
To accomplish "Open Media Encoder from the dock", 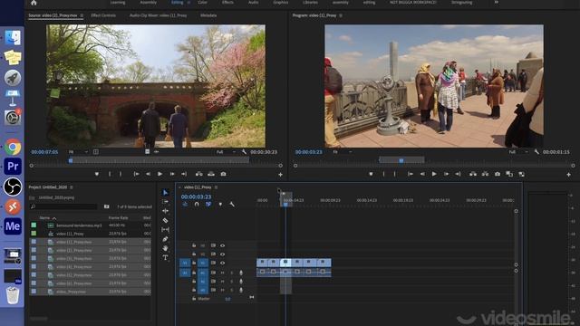I will point(13,225).
